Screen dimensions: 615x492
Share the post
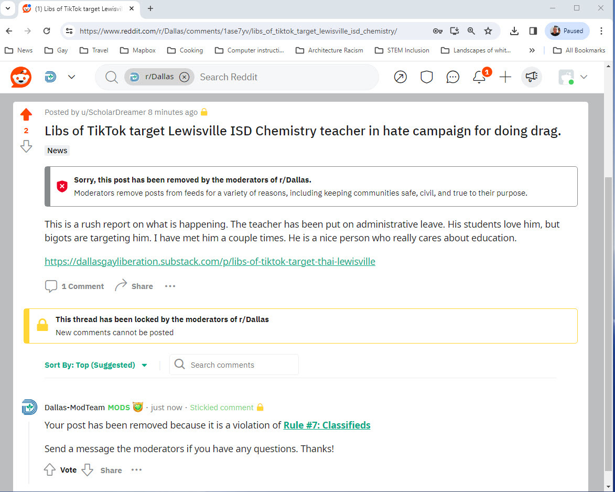[x=134, y=286]
